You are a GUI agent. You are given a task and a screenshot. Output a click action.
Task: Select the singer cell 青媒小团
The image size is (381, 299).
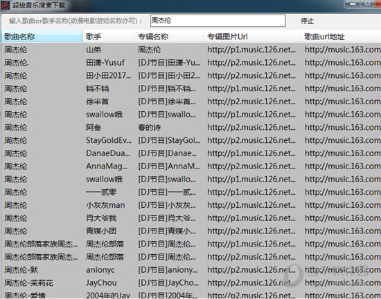click(x=101, y=231)
